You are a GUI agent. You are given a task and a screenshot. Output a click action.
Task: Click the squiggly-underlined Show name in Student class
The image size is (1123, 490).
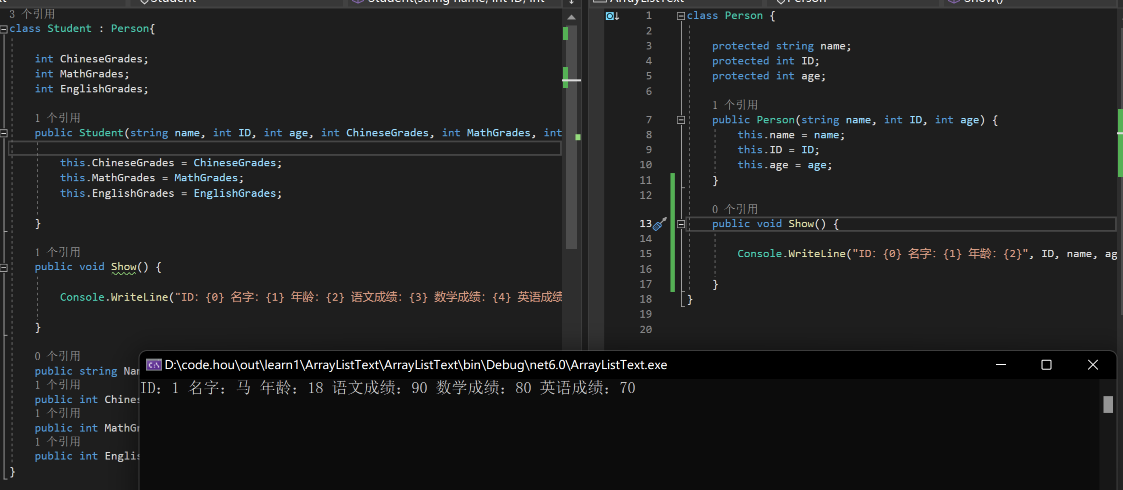[x=123, y=267]
